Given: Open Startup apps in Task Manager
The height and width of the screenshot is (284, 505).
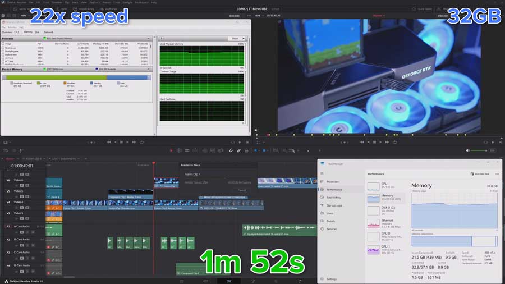Looking at the screenshot, I should click(x=335, y=205).
